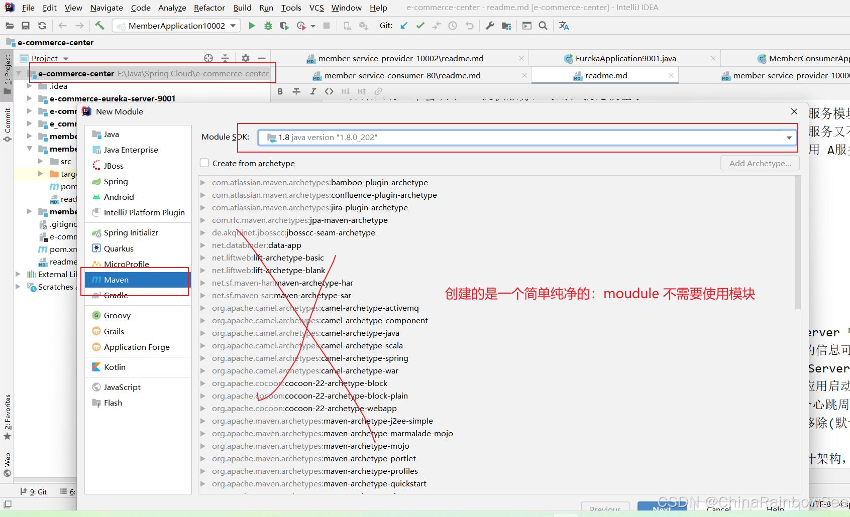
Task: Click Italic formatting icon in markdown editor
Action: pyautogui.click(x=313, y=91)
